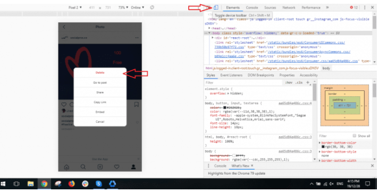Image resolution: width=379 pixels, height=192 pixels.
Task: Open the Online throttling dropdown
Action: pos(138,7)
